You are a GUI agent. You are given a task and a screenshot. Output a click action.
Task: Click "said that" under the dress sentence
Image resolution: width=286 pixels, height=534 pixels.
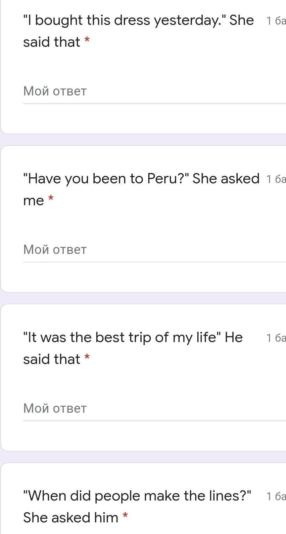[x=52, y=42]
